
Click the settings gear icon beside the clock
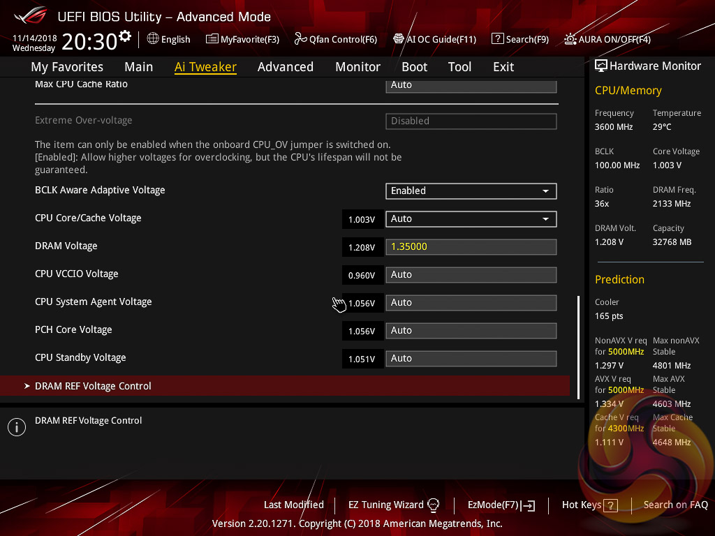click(x=125, y=36)
